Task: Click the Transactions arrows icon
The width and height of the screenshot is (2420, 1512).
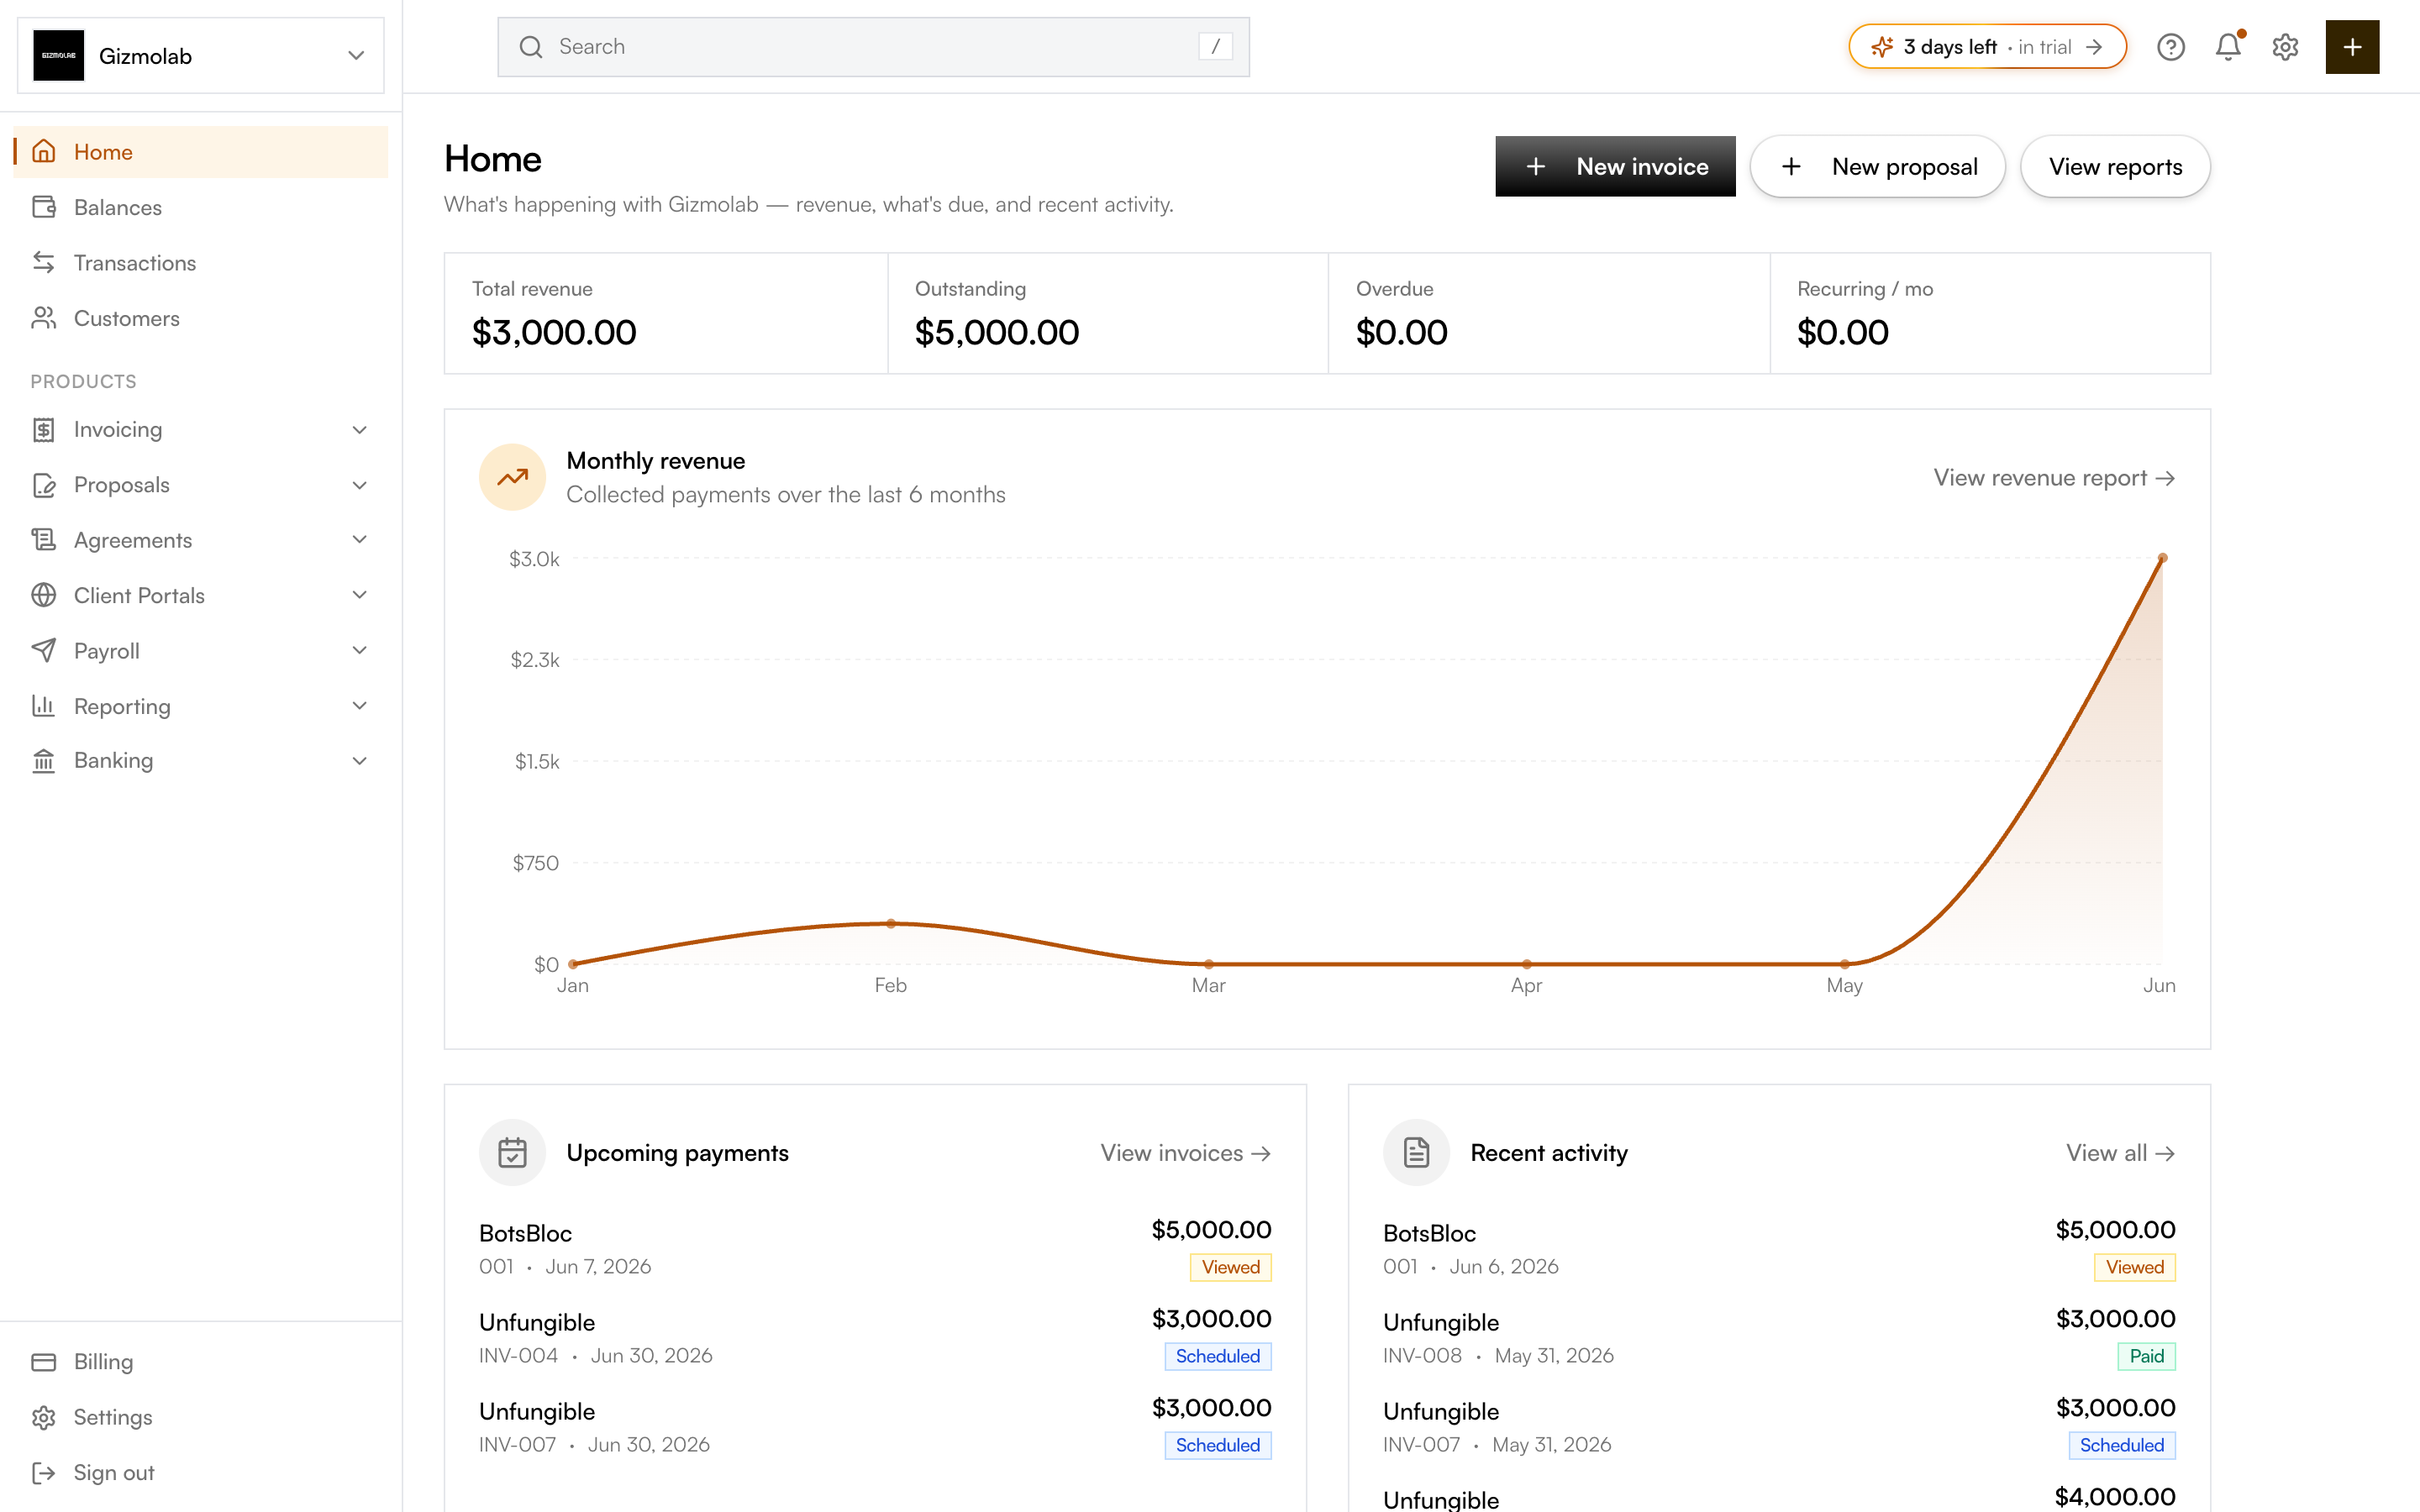Action: (44, 263)
